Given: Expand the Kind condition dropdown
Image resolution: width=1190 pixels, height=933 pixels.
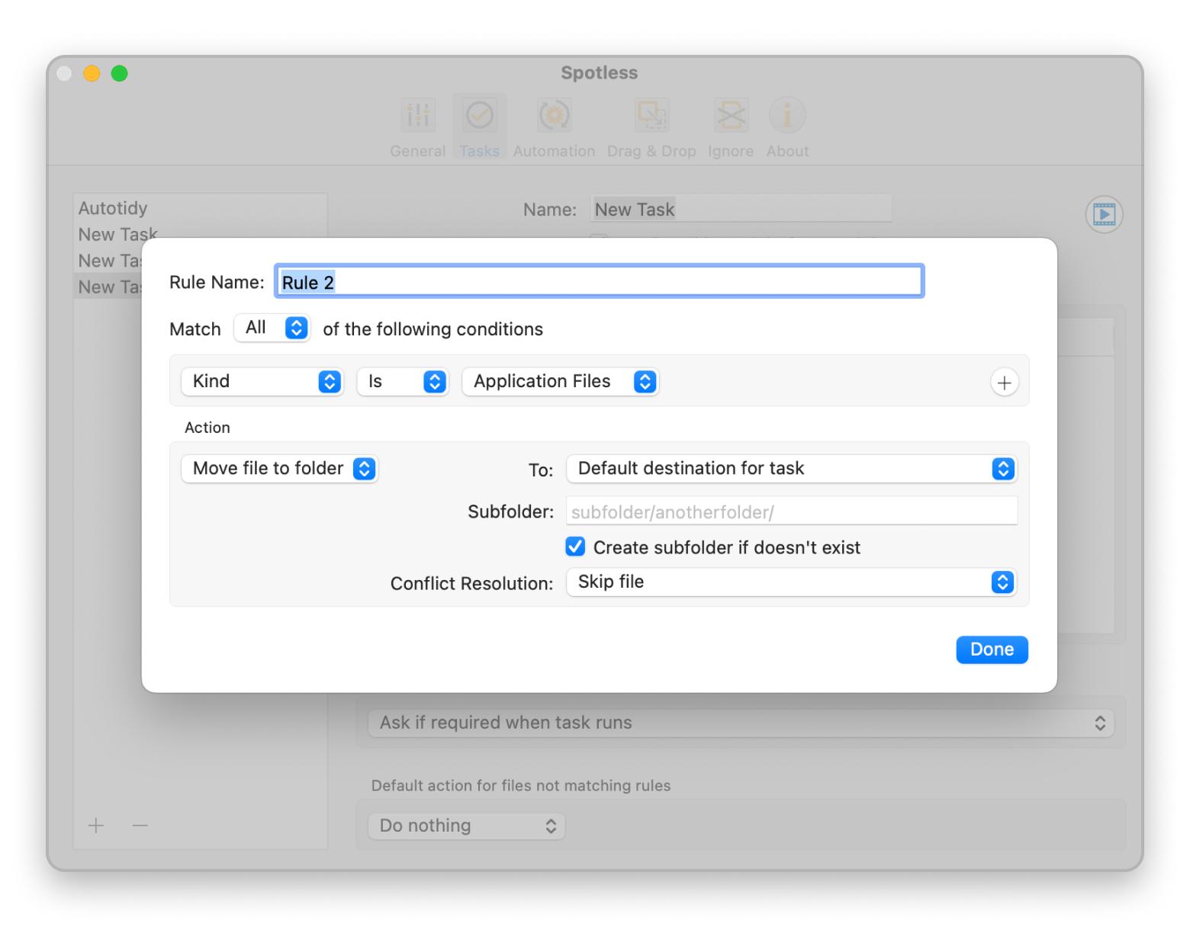Looking at the screenshot, I should [x=262, y=381].
